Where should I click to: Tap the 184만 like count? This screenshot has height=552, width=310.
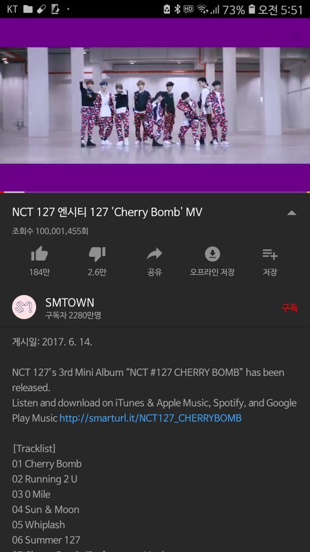[x=39, y=272]
